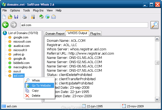
Task: Click the WHOIS output scrollbar thumb
Action: tap(157, 63)
